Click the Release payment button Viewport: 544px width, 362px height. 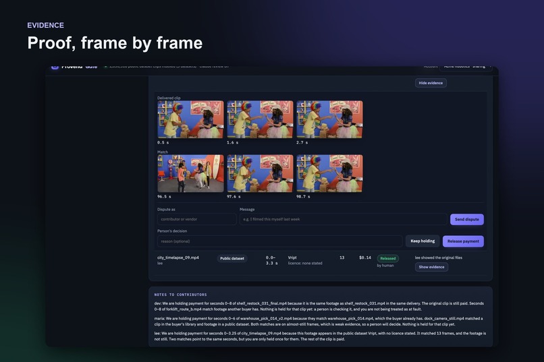tap(463, 241)
